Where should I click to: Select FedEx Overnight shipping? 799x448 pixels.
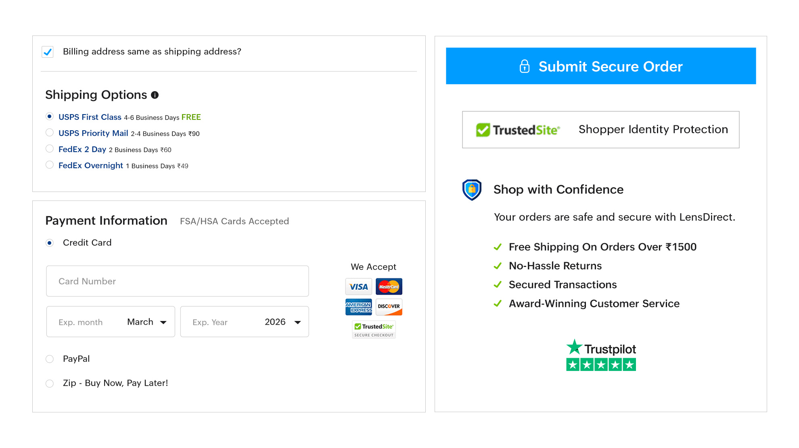tap(50, 165)
